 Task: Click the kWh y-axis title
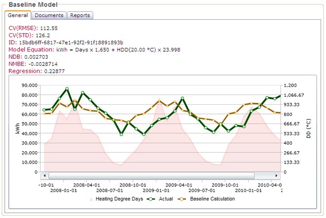tap(18, 128)
